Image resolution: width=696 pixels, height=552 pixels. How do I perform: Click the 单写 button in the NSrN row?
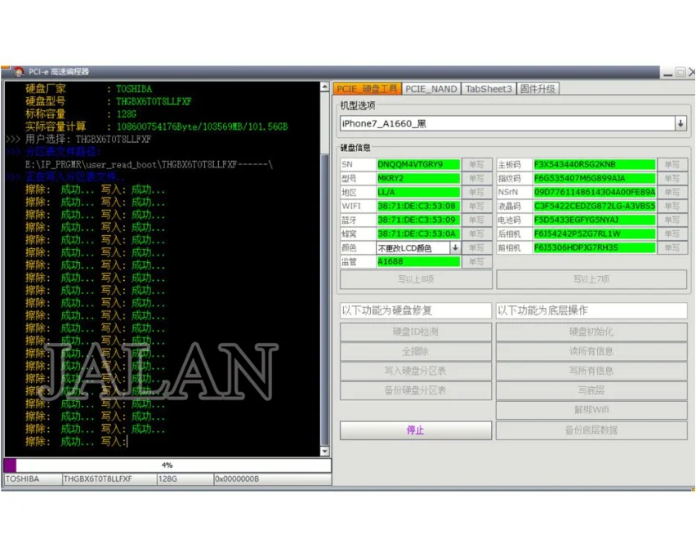(672, 192)
